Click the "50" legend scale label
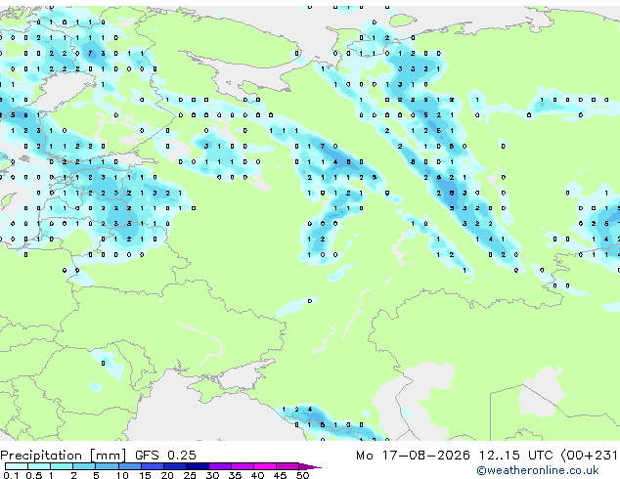This screenshot has width=620, height=479. tap(302, 475)
